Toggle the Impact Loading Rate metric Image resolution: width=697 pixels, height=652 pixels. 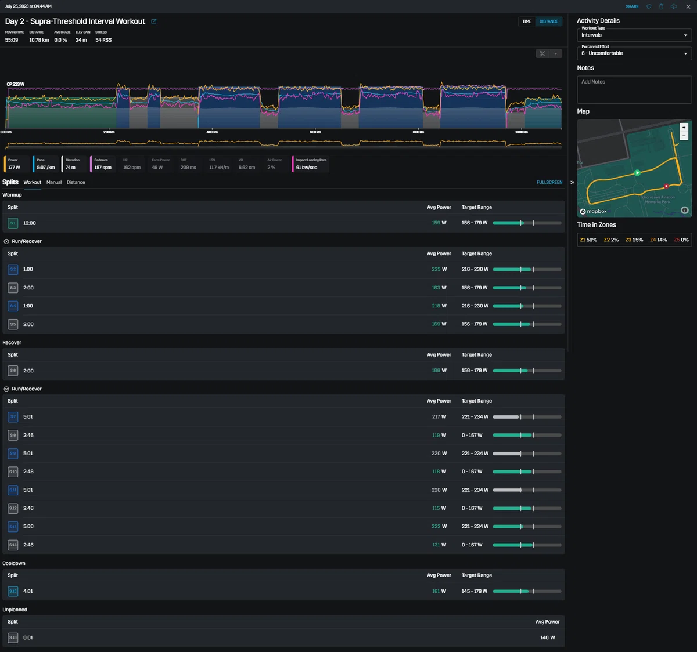(x=310, y=164)
